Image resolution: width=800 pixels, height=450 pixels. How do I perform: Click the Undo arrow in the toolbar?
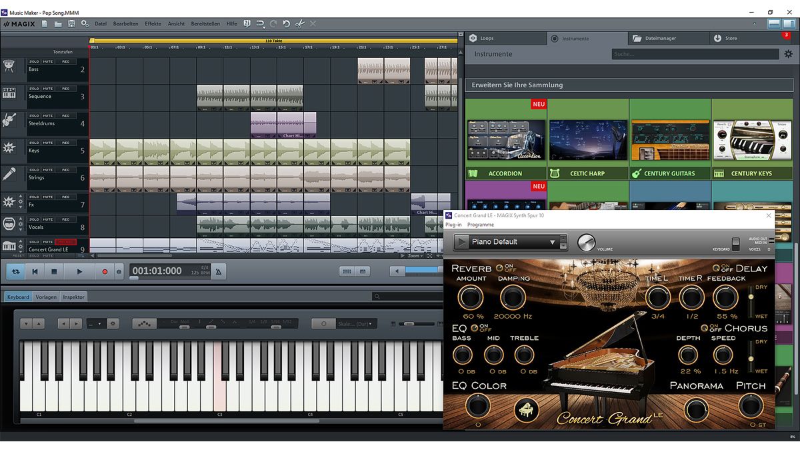coord(286,24)
